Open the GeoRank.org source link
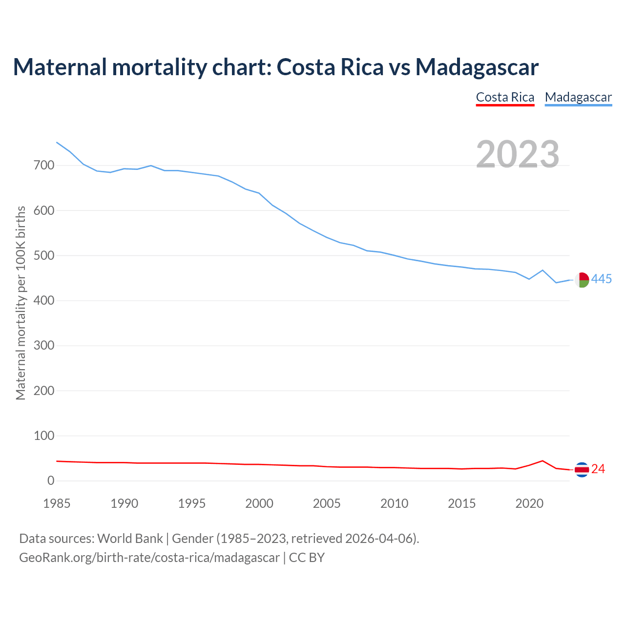Viewport: 625px width, 625px height. 172,557
